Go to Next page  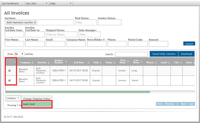(x=183, y=104)
